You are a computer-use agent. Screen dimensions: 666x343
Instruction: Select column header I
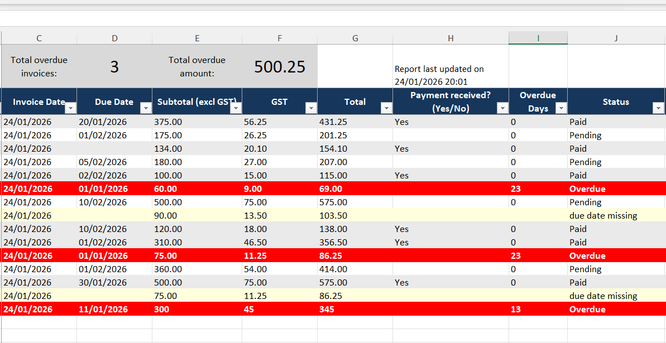coord(538,37)
